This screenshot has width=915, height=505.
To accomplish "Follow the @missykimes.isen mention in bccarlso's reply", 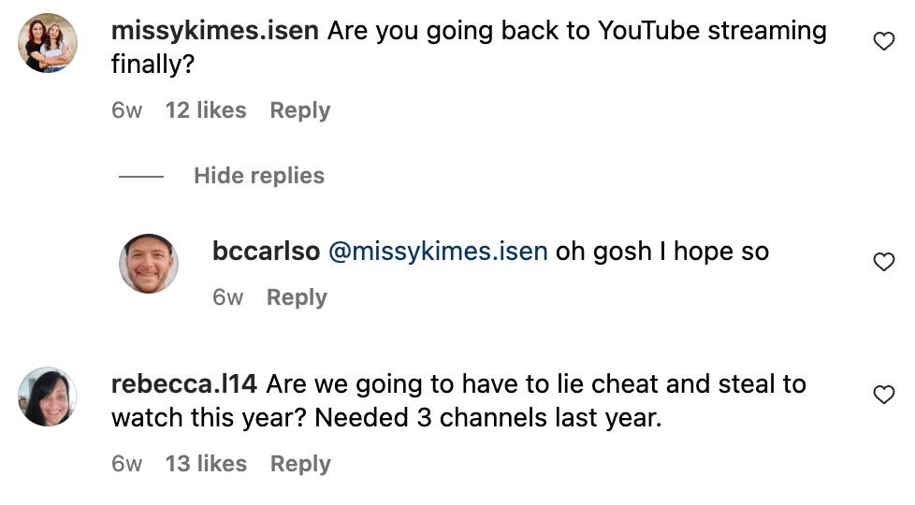I will 437,252.
